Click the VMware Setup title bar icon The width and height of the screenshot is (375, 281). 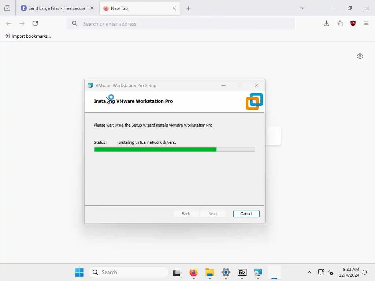[90, 85]
